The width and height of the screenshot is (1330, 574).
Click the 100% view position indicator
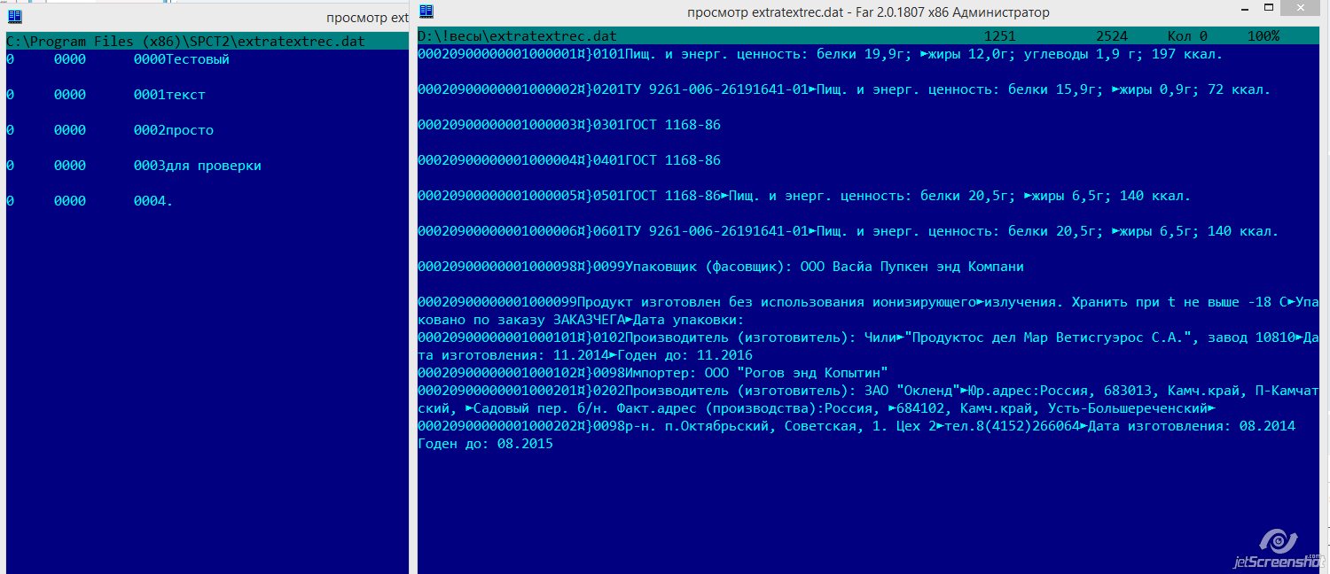[x=1263, y=36]
